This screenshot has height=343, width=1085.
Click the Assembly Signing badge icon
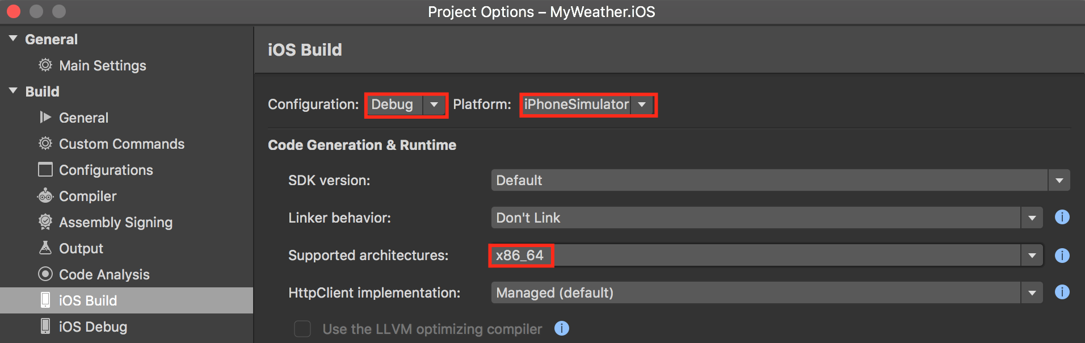(45, 221)
